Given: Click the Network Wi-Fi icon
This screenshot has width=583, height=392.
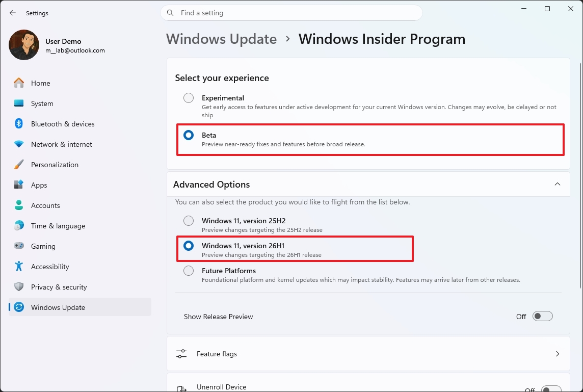Looking at the screenshot, I should (19, 144).
